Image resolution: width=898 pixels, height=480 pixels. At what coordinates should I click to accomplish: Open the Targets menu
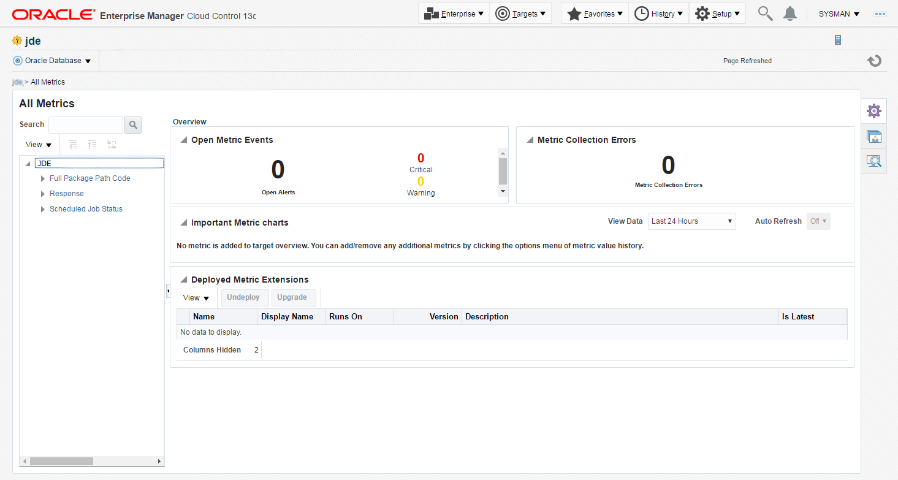tap(520, 13)
